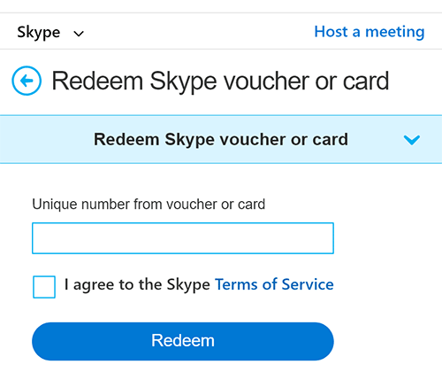Screen dimensions: 442x372
Task: Open the Skype menu chevron
Action: click(x=79, y=34)
